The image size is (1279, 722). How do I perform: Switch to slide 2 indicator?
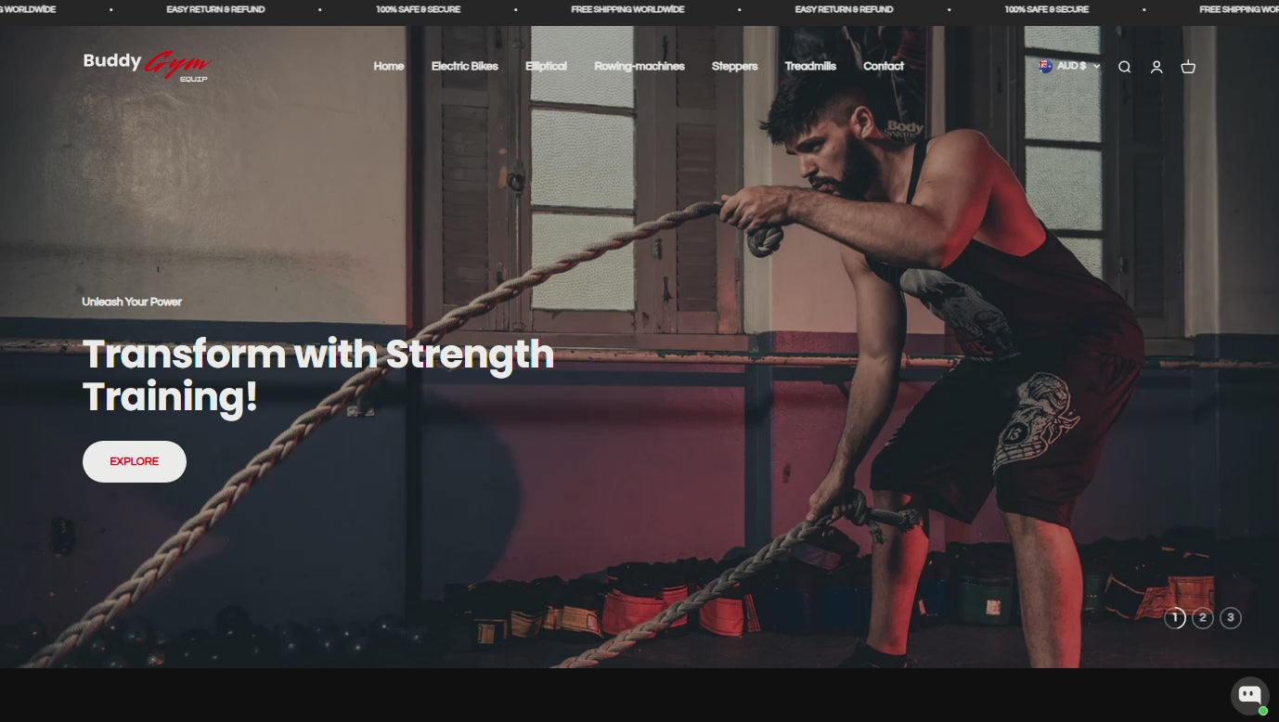click(x=1203, y=617)
